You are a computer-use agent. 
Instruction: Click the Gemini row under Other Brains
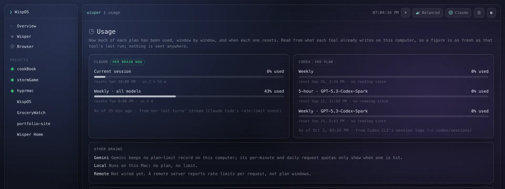point(248,158)
